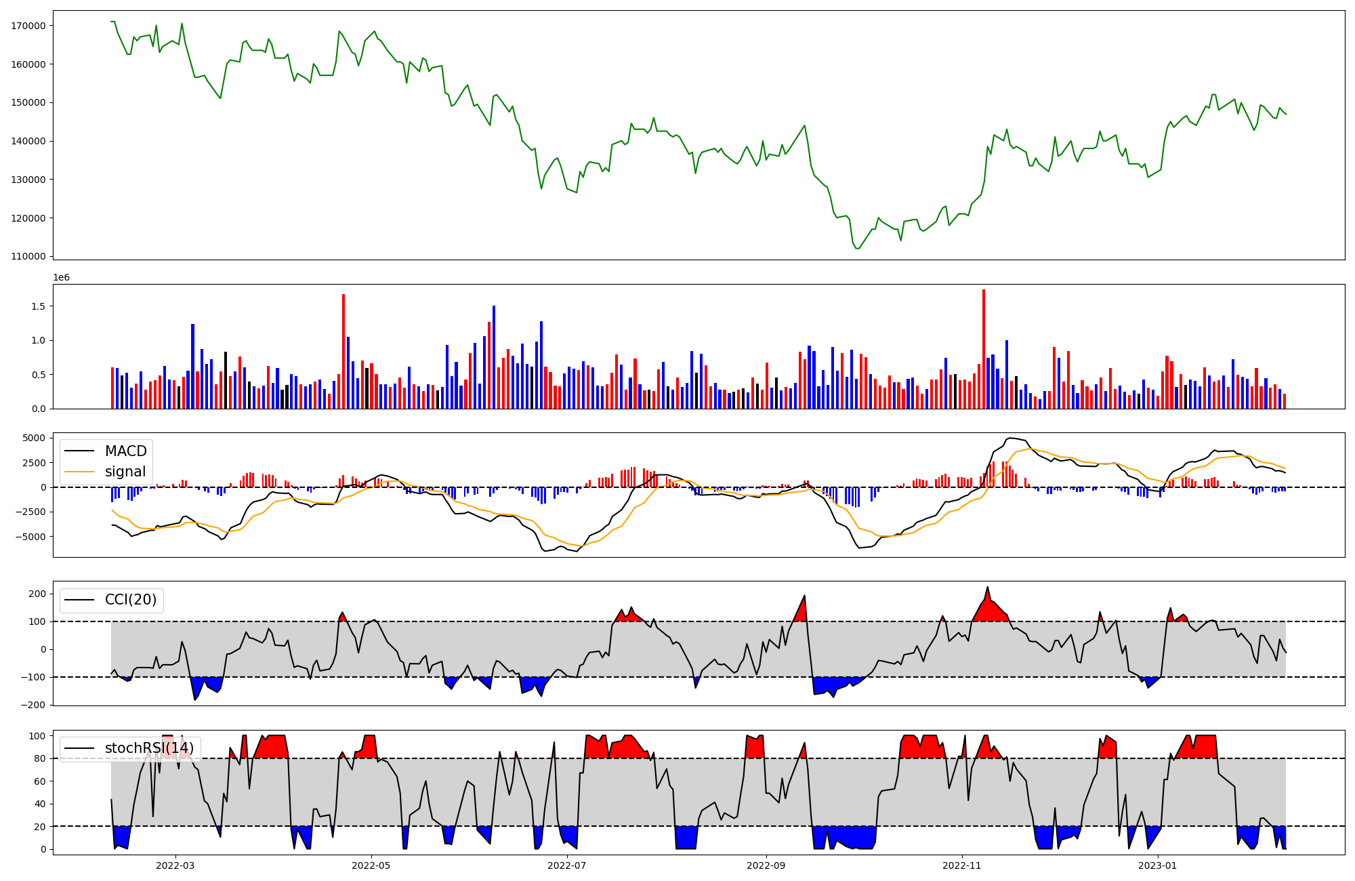1355x881 pixels.
Task: Click the 2022-05 x-axis date label
Action: coord(371,865)
